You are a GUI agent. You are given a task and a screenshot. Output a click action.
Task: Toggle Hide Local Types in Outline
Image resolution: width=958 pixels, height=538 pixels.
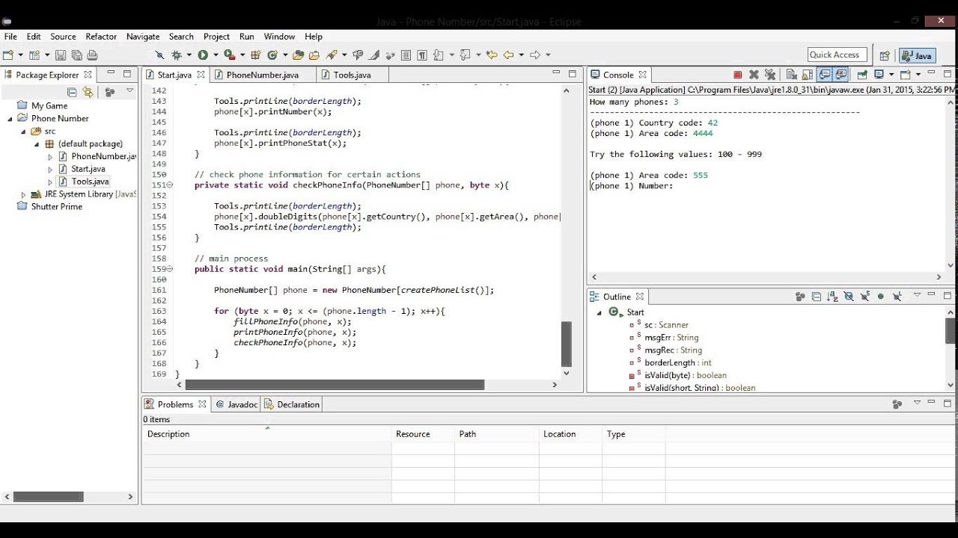pyautogui.click(x=897, y=297)
